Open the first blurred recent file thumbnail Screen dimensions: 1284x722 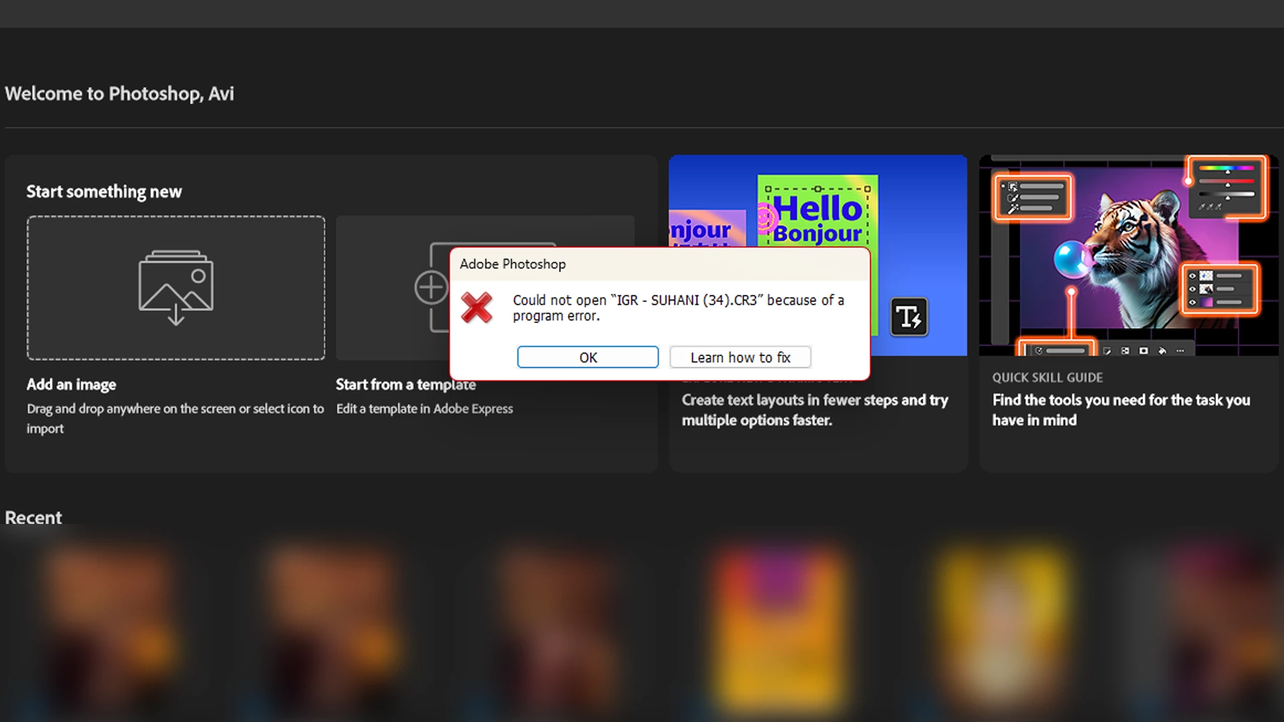click(x=109, y=629)
